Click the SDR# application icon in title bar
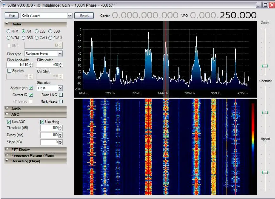 (4, 4)
